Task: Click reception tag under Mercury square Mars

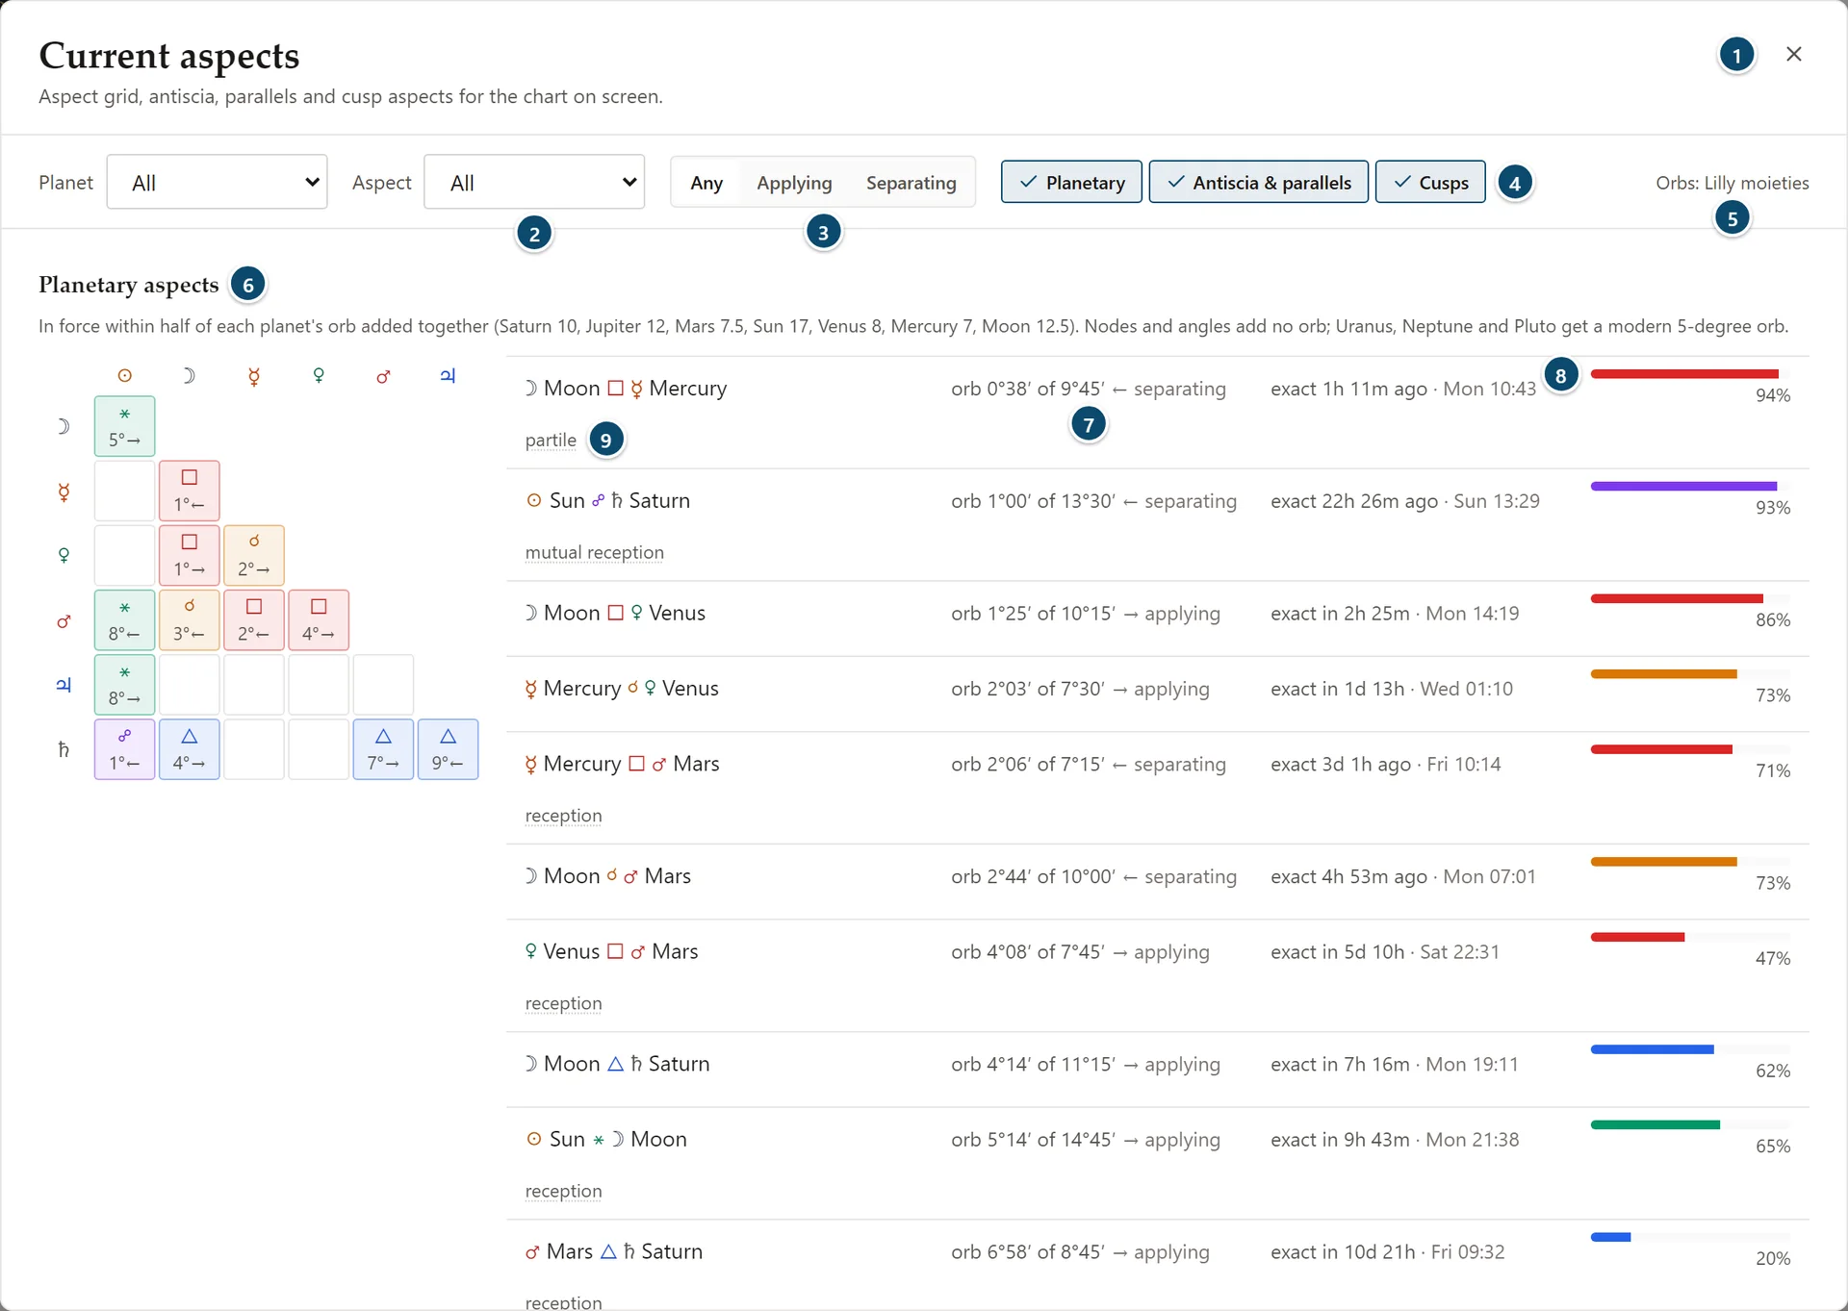Action: point(563,816)
